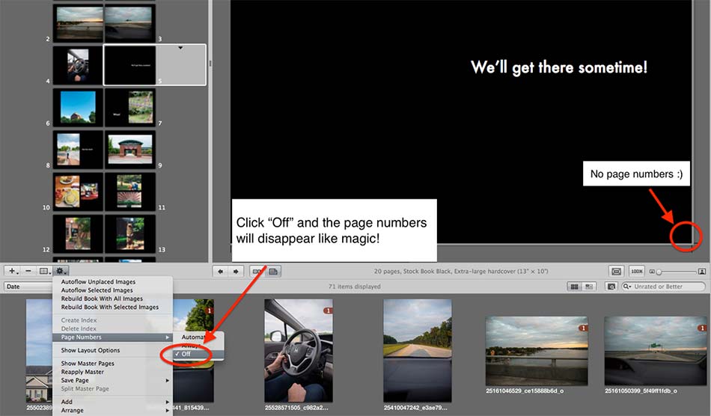711x416 pixels.
Task: Expand the Add submenu
Action: click(x=112, y=402)
